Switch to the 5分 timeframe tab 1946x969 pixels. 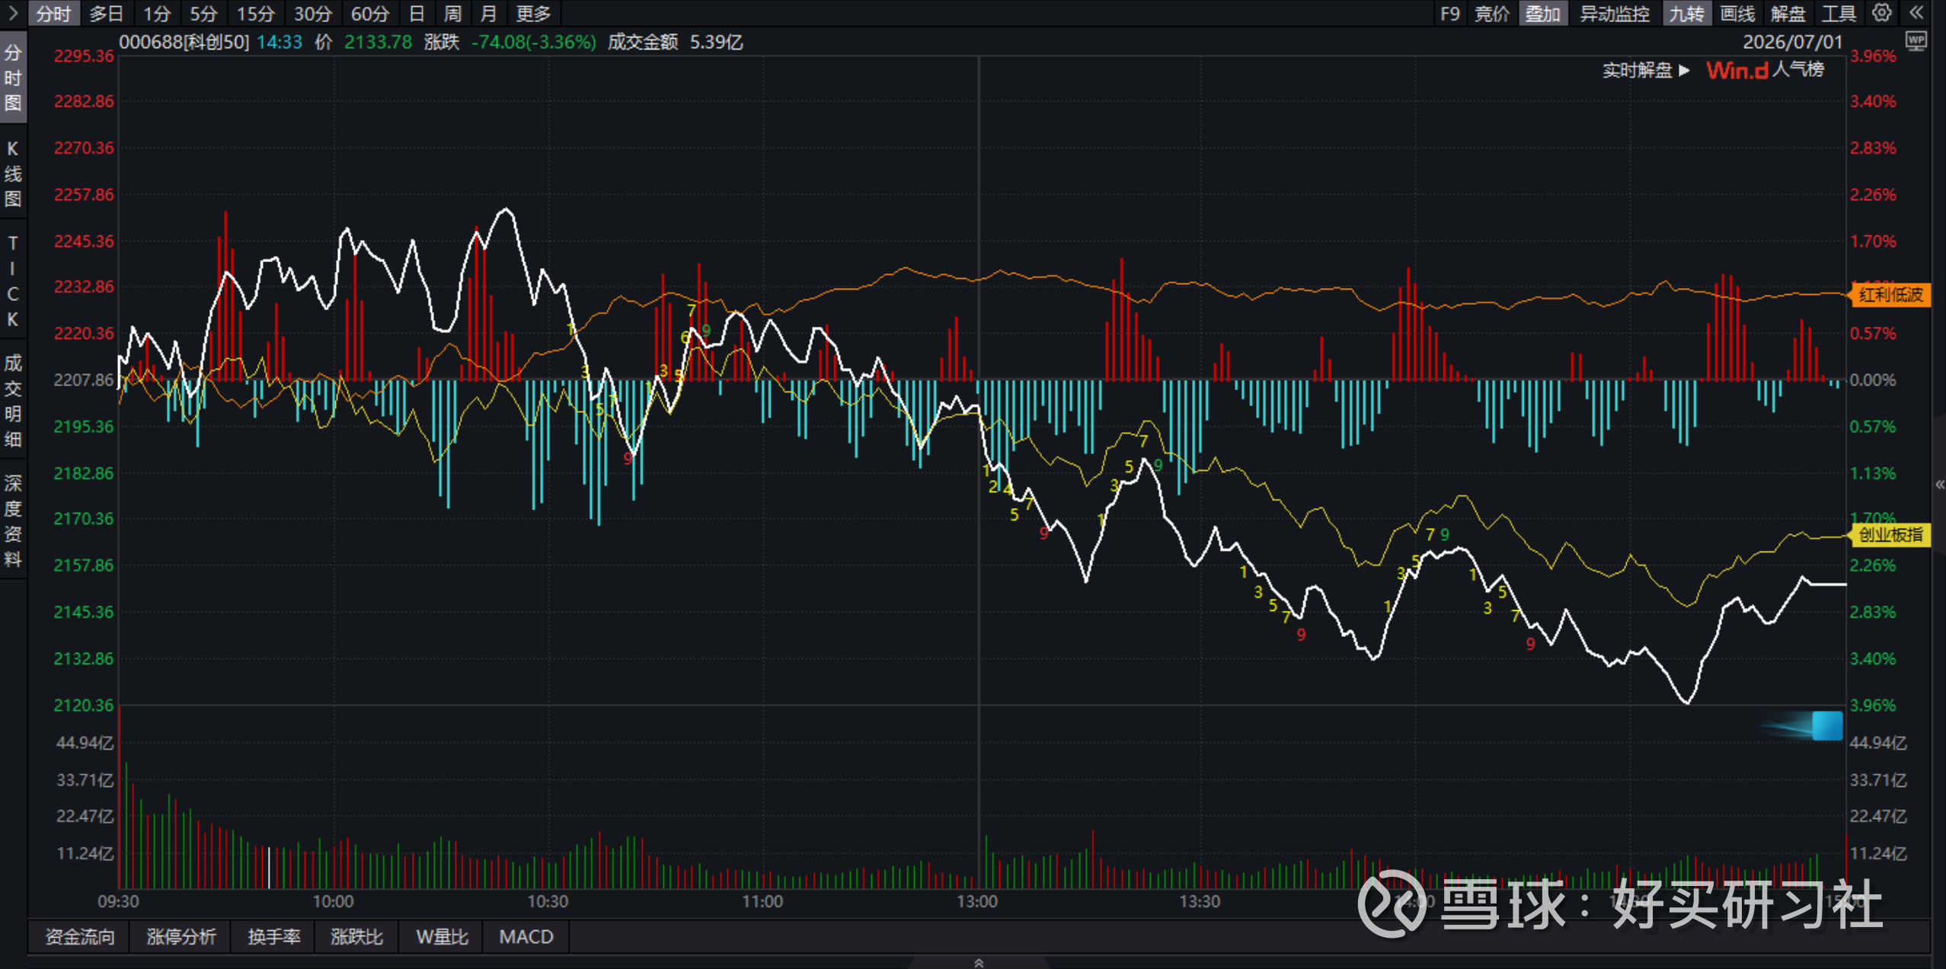click(203, 14)
